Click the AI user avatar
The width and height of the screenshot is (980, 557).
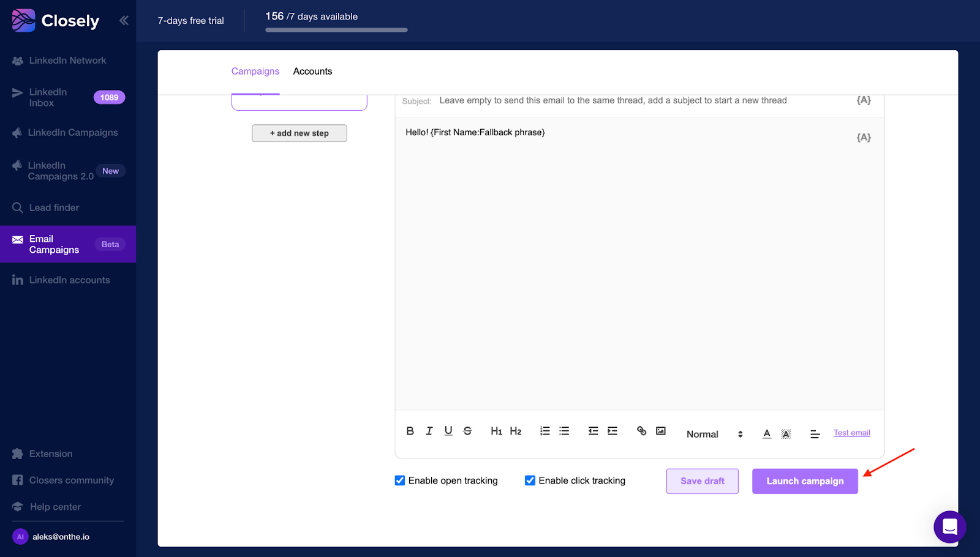tap(20, 537)
